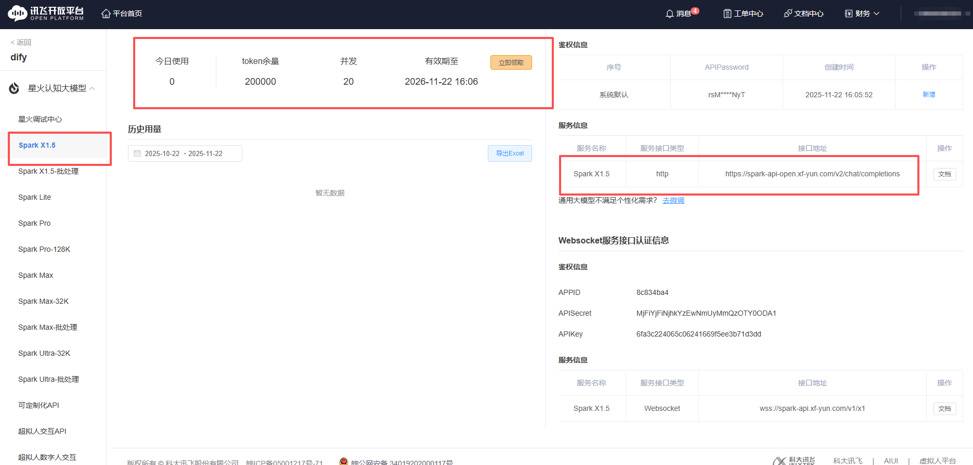Open Spark Ultra-批处理 menu item
This screenshot has width=973, height=465.
point(48,379)
